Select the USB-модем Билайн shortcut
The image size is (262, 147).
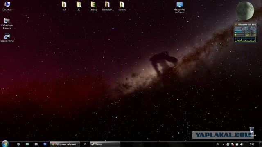click(7, 23)
